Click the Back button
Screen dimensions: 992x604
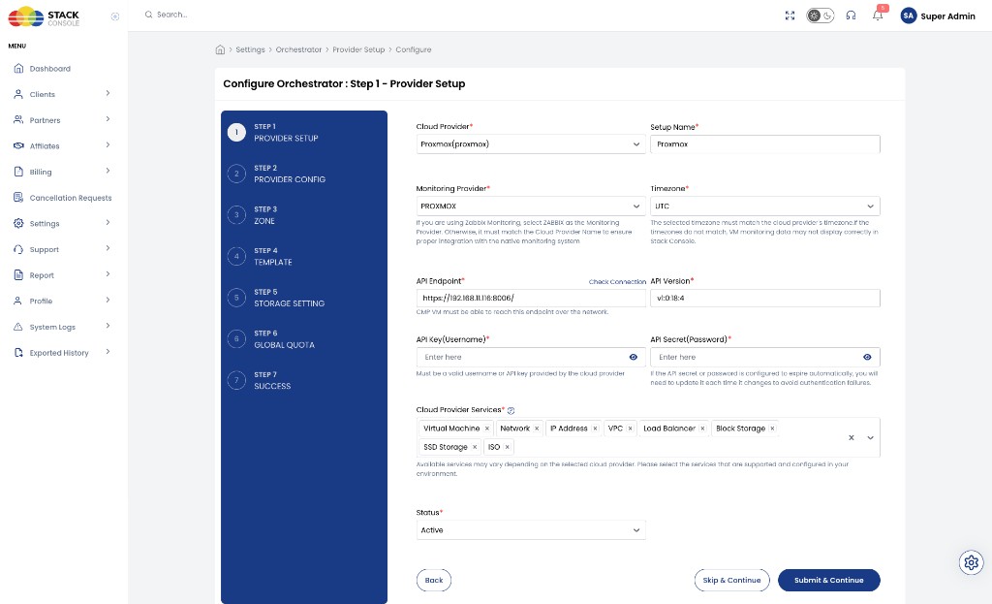point(434,580)
